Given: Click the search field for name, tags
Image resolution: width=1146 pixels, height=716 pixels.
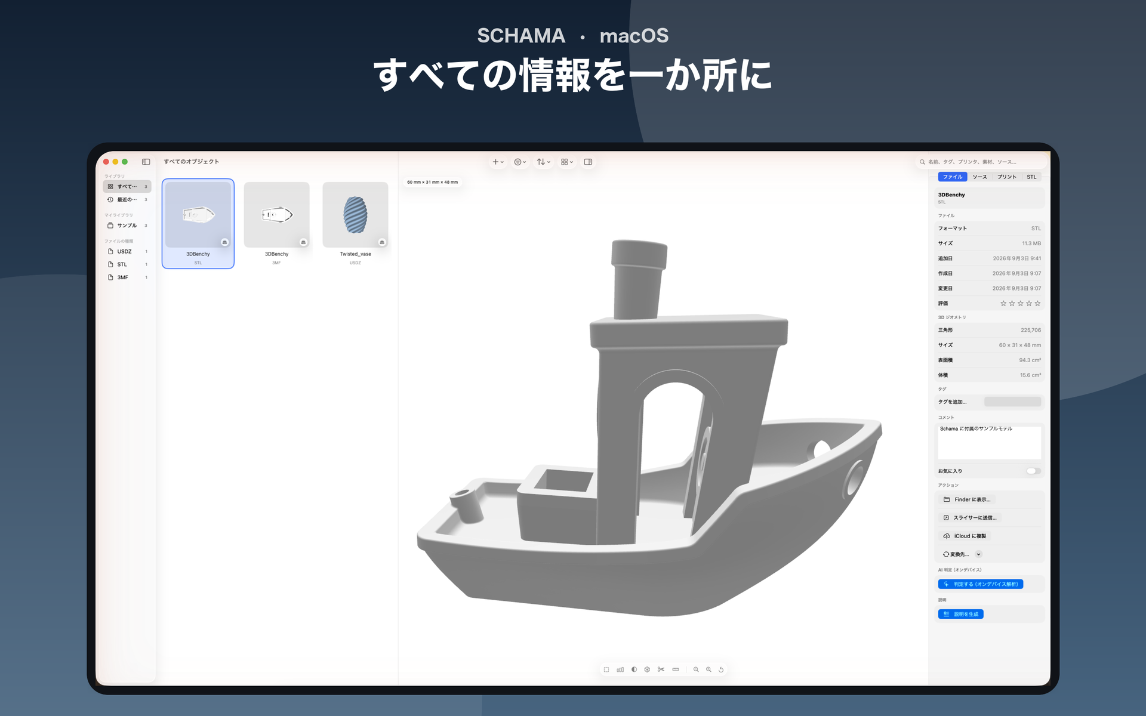Looking at the screenshot, I should 982,162.
